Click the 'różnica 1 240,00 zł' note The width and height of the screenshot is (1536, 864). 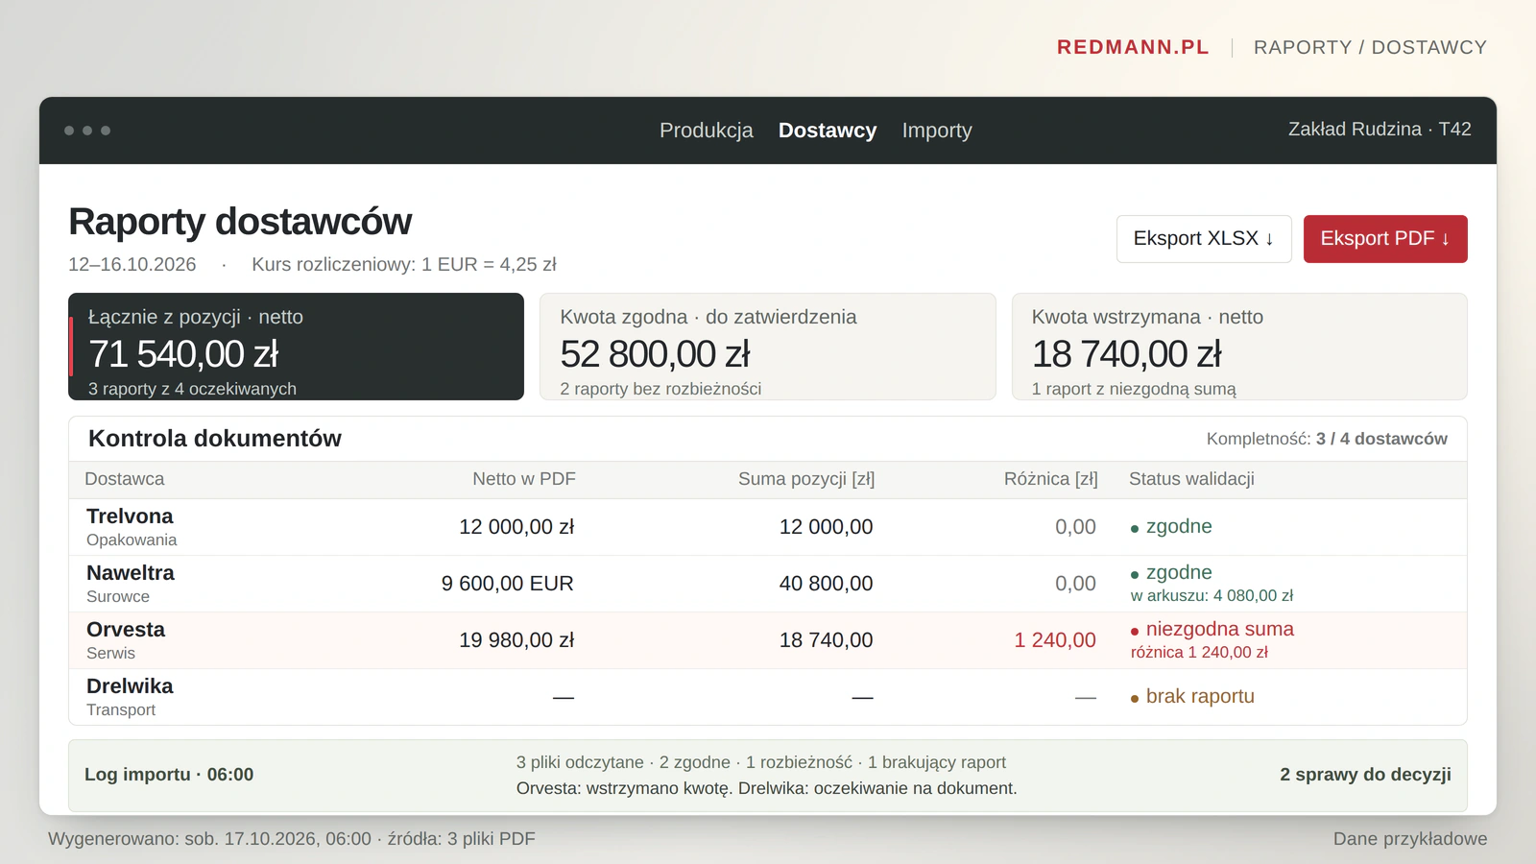click(x=1199, y=653)
